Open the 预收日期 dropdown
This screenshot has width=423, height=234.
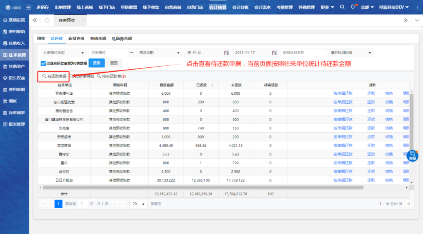pos(160,53)
